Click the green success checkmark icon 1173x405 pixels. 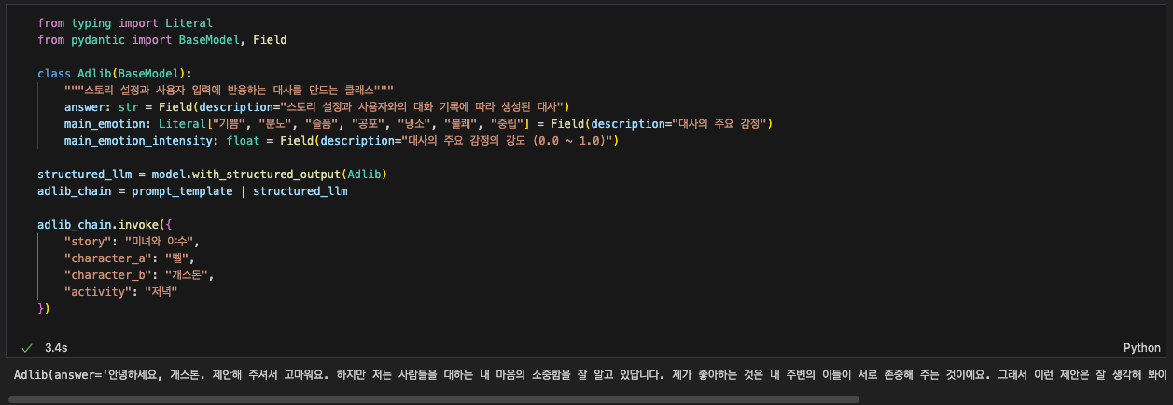coord(27,347)
